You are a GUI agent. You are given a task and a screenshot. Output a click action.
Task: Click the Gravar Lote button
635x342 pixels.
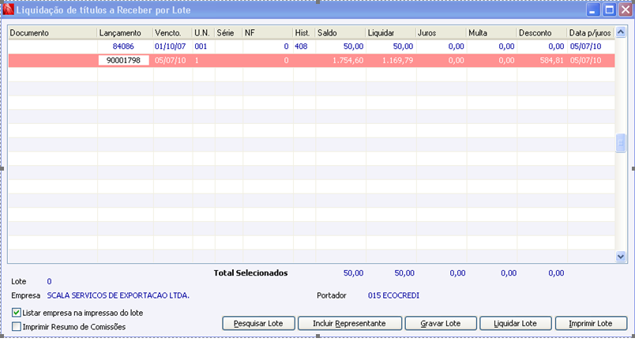[x=441, y=323]
